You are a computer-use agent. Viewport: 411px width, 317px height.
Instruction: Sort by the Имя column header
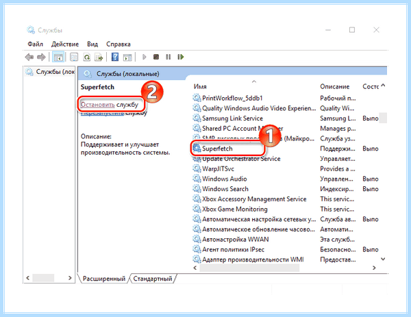(200, 86)
